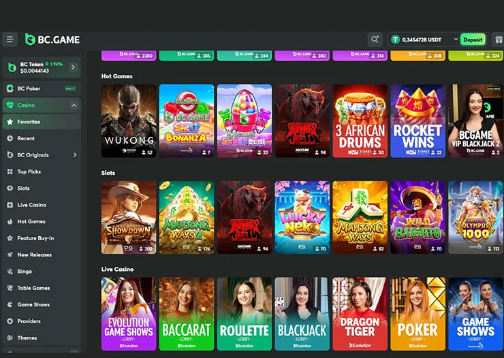Open the Dragon Tiger live game
The width and height of the screenshot is (504, 358).
360,314
